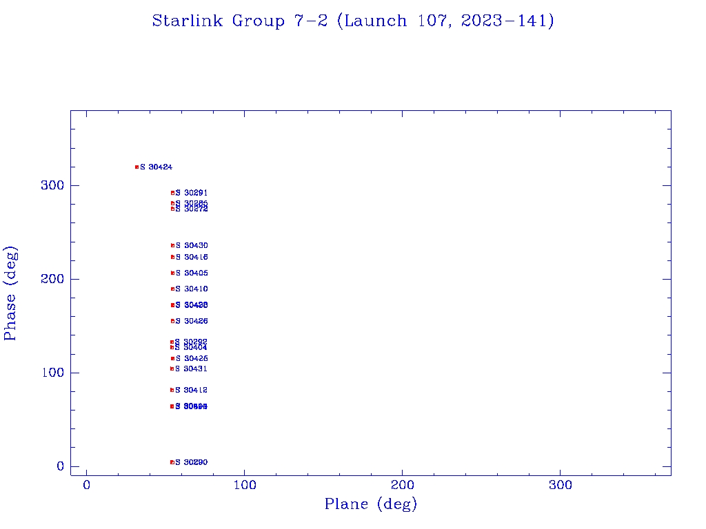The width and height of the screenshot is (706, 529).
Task: Select the 'S 30405' satellite label
Action: coord(192,273)
